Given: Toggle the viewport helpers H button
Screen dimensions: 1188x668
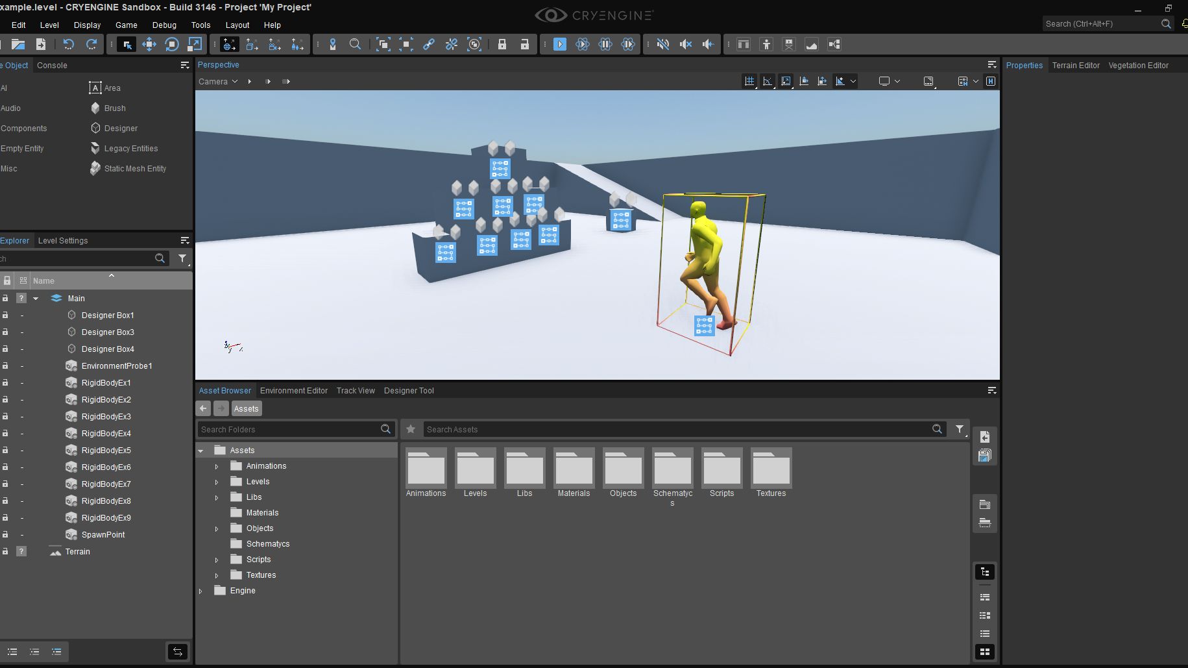Looking at the screenshot, I should [991, 81].
